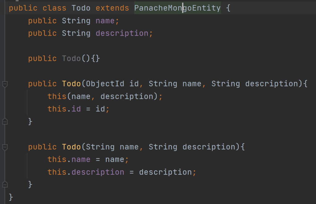This screenshot has height=204, width=316.
Task: Click the fold-end marker of the ObjectId constructor
Action: pos(5,122)
